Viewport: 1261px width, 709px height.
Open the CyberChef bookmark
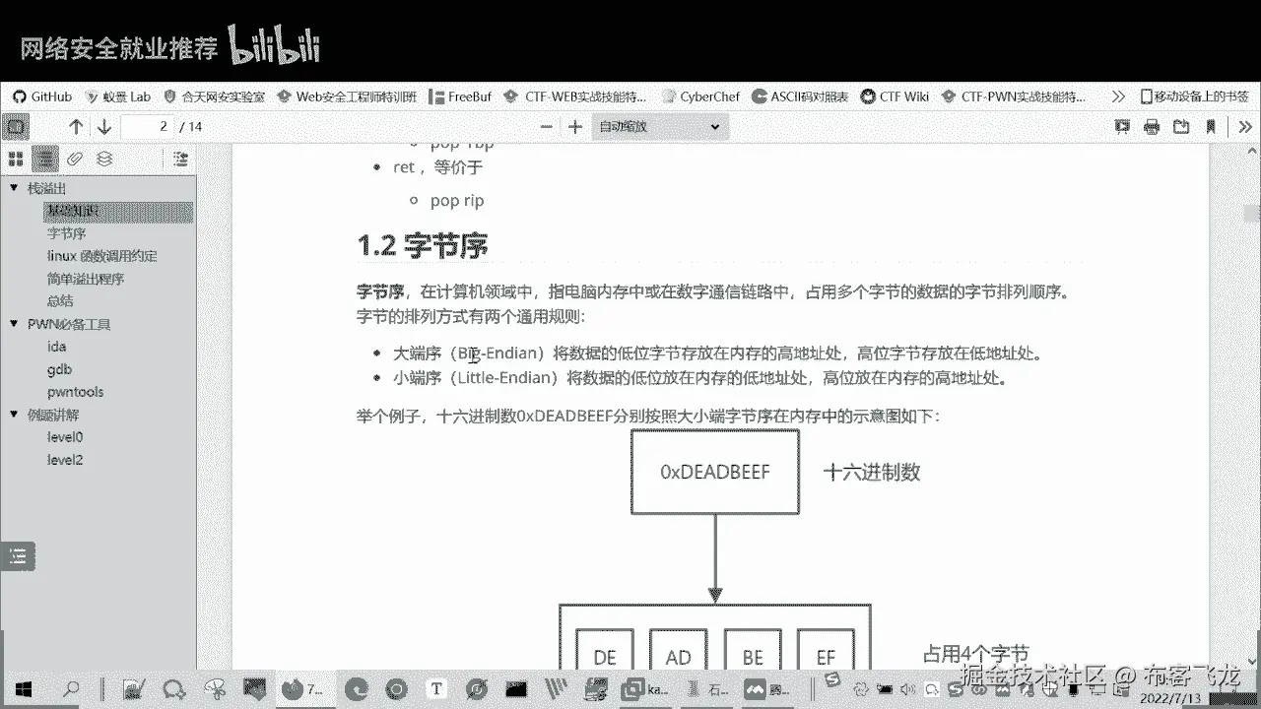coord(700,97)
